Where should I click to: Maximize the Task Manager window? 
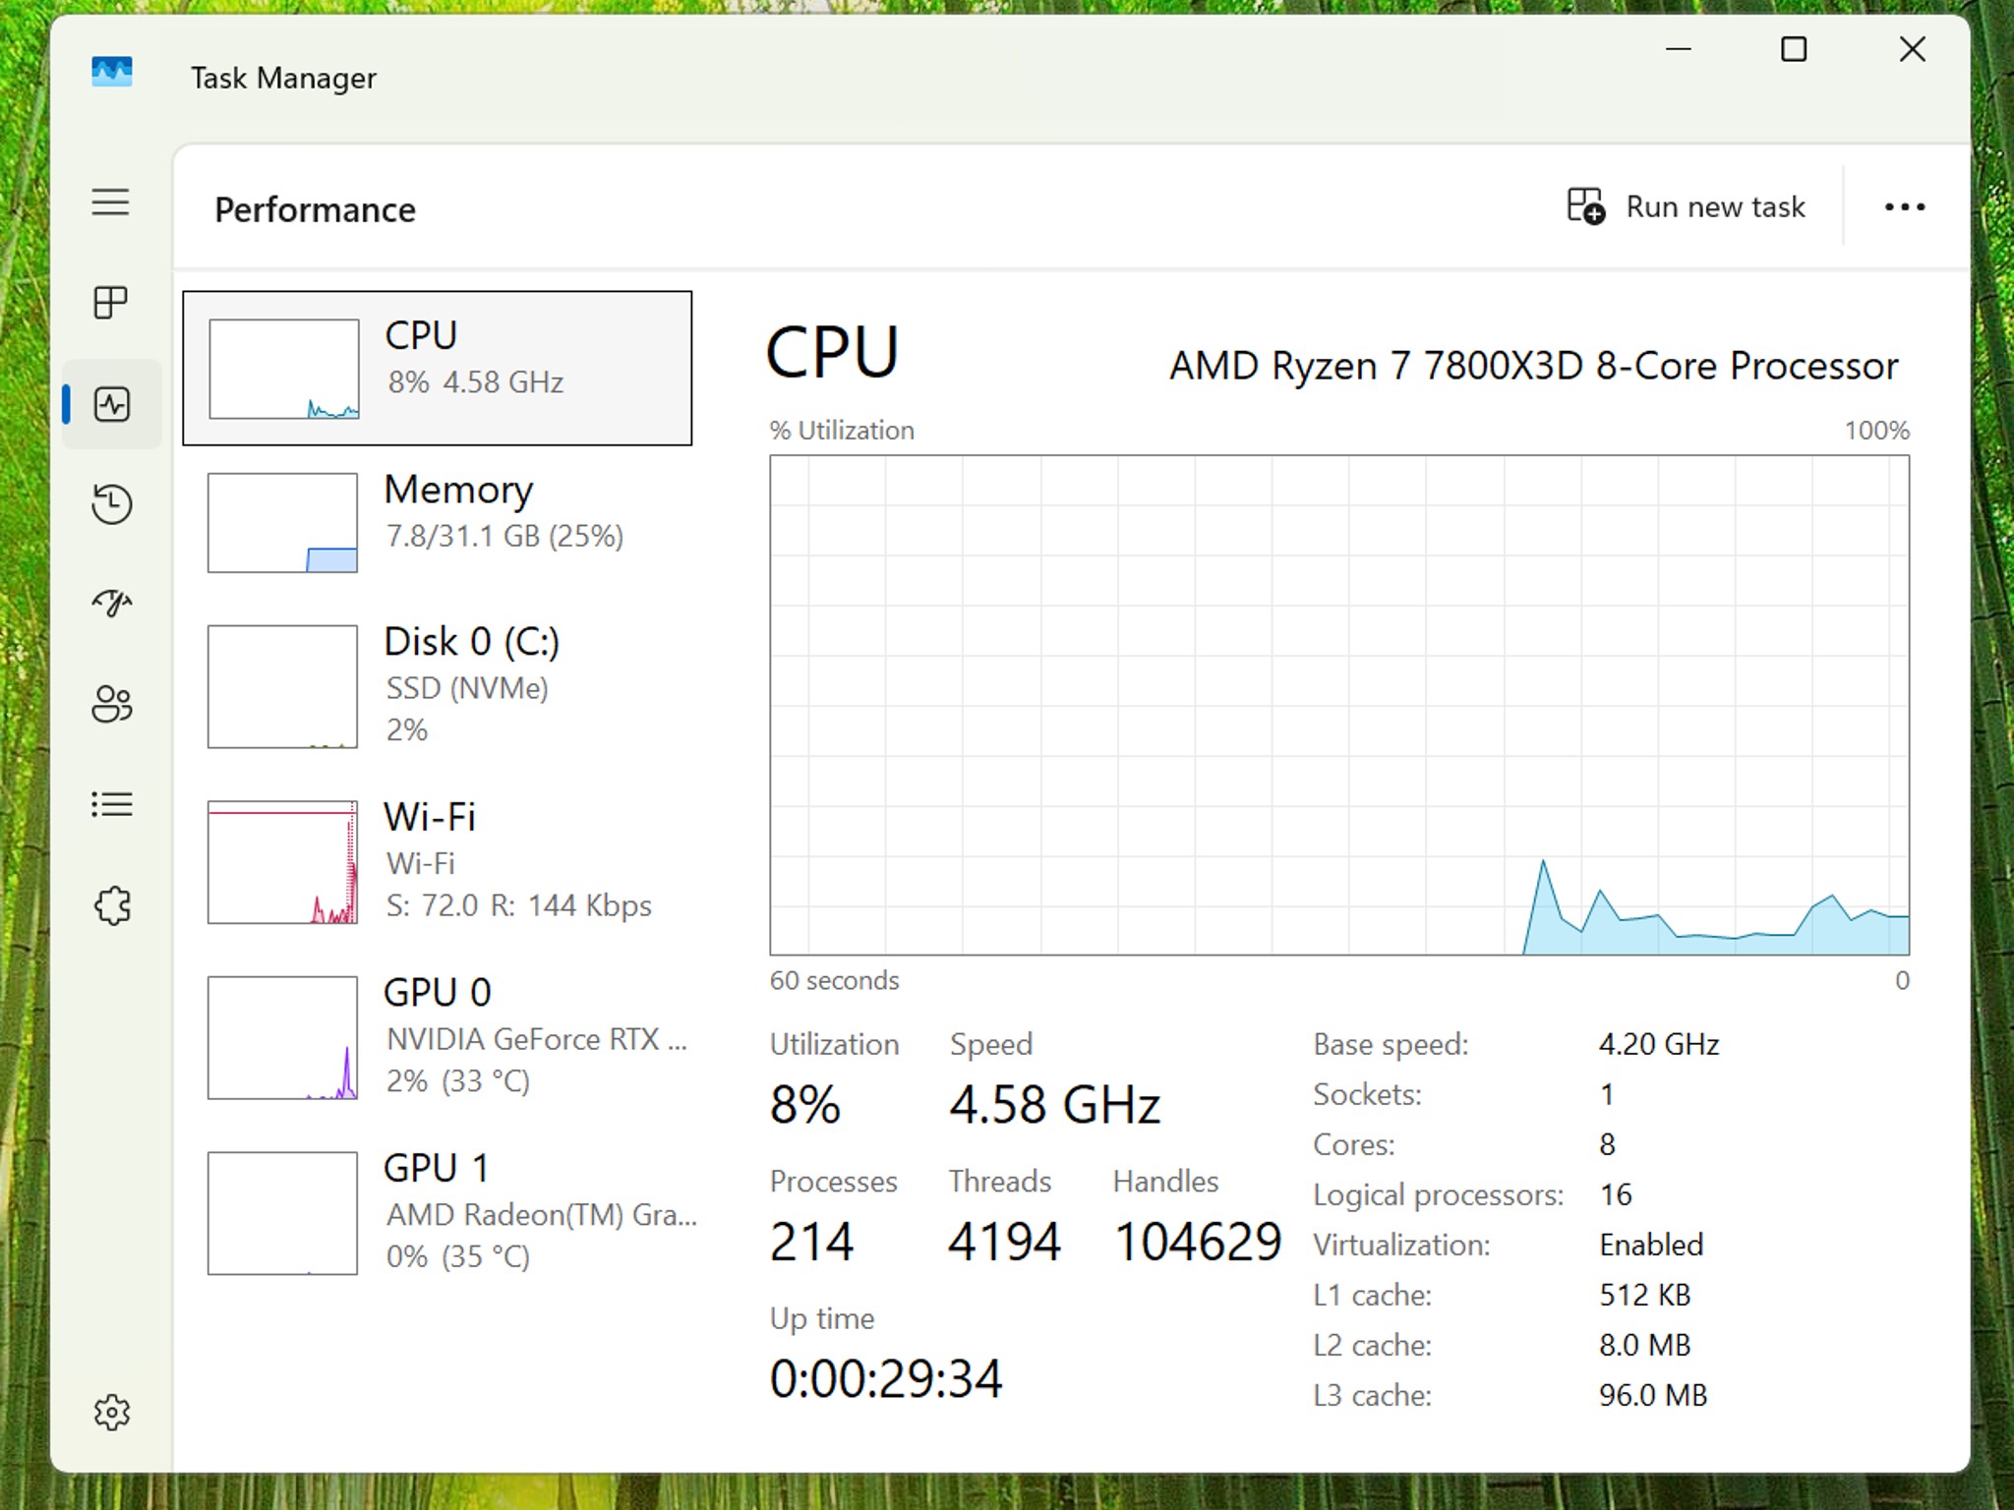pos(1794,49)
